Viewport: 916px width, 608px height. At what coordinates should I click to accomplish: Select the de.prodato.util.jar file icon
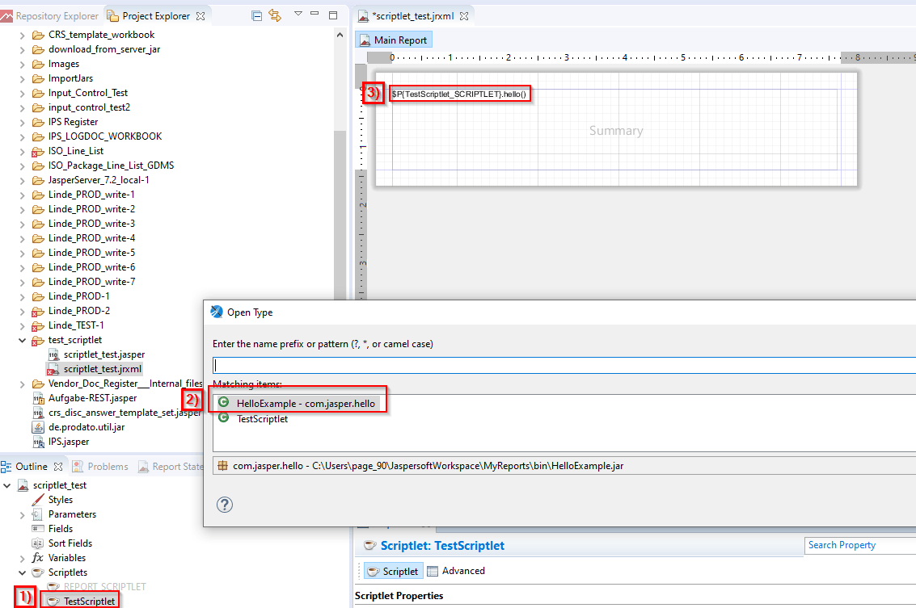coord(37,427)
